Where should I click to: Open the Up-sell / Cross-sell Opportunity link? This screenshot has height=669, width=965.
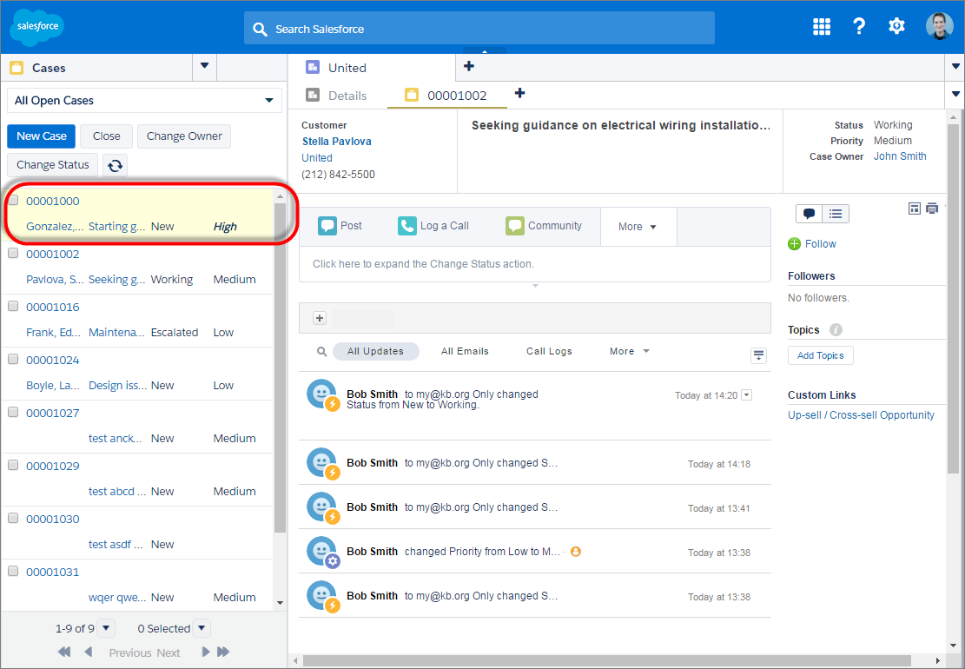click(861, 414)
